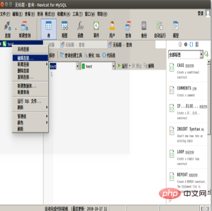Viewport: 212px width, 211px height.
Task: Switch to the second 无标题 - 查询 tab
Action: (x=120, y=45)
